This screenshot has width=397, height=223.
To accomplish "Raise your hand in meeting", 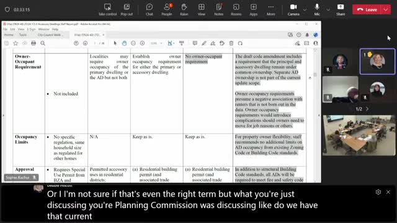I will (x=184, y=10).
